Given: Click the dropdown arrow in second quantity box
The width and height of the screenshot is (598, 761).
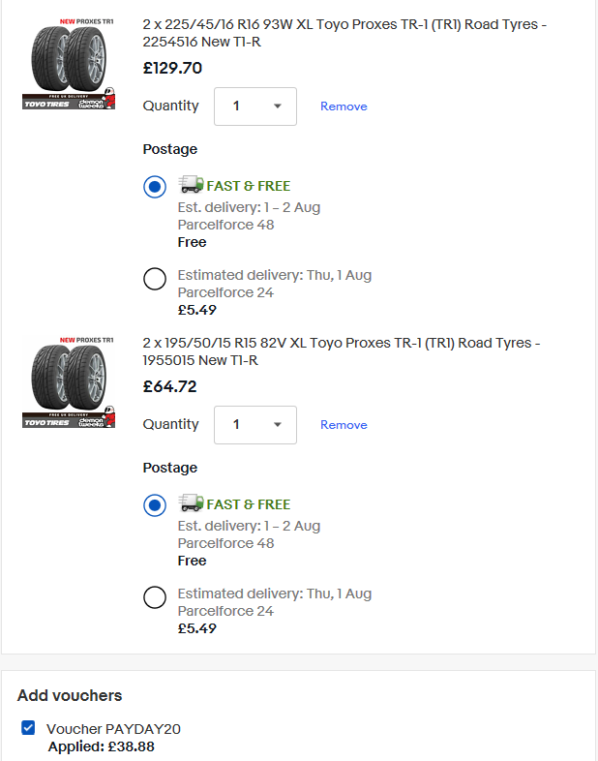Looking at the screenshot, I should pos(278,425).
